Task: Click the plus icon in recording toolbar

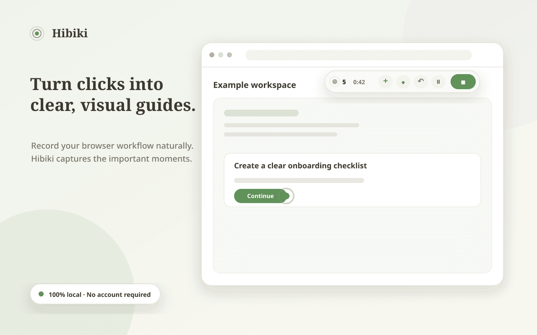Action: 386,82
